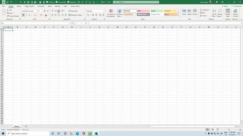Apply the Neutral cell style

[x=170, y=11]
